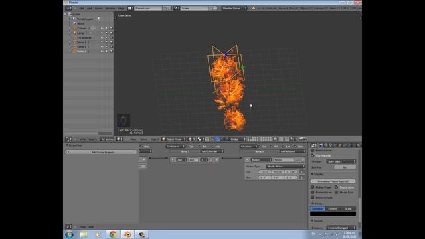Open the Blender Game engine dropdown
The width and height of the screenshot is (425, 239).
point(234,9)
